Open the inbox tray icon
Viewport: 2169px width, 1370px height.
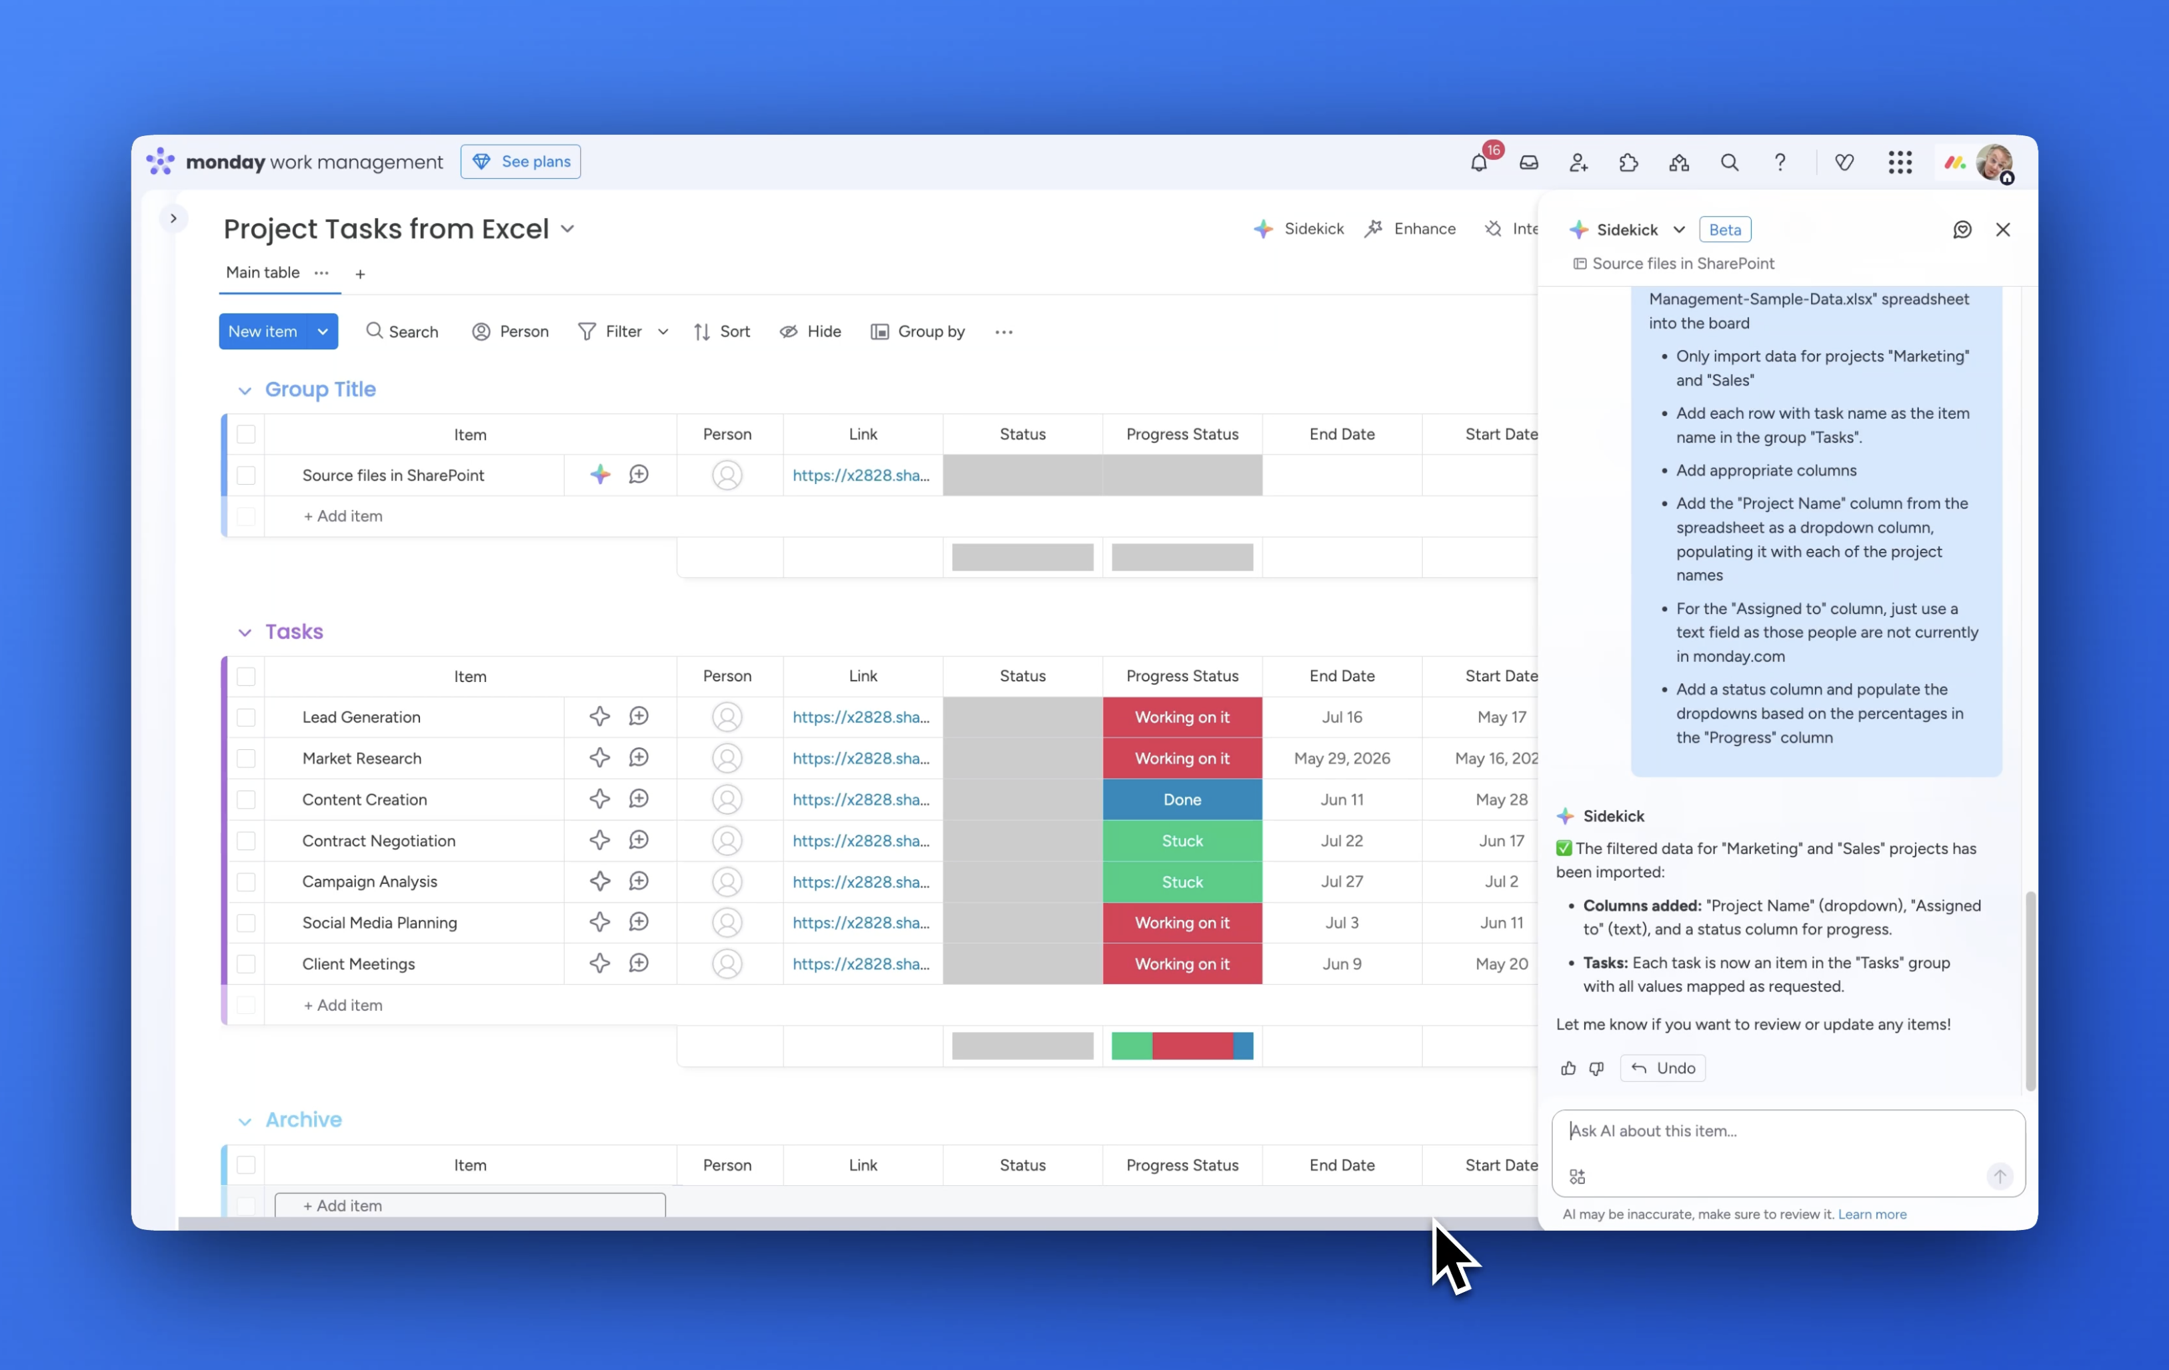tap(1529, 163)
